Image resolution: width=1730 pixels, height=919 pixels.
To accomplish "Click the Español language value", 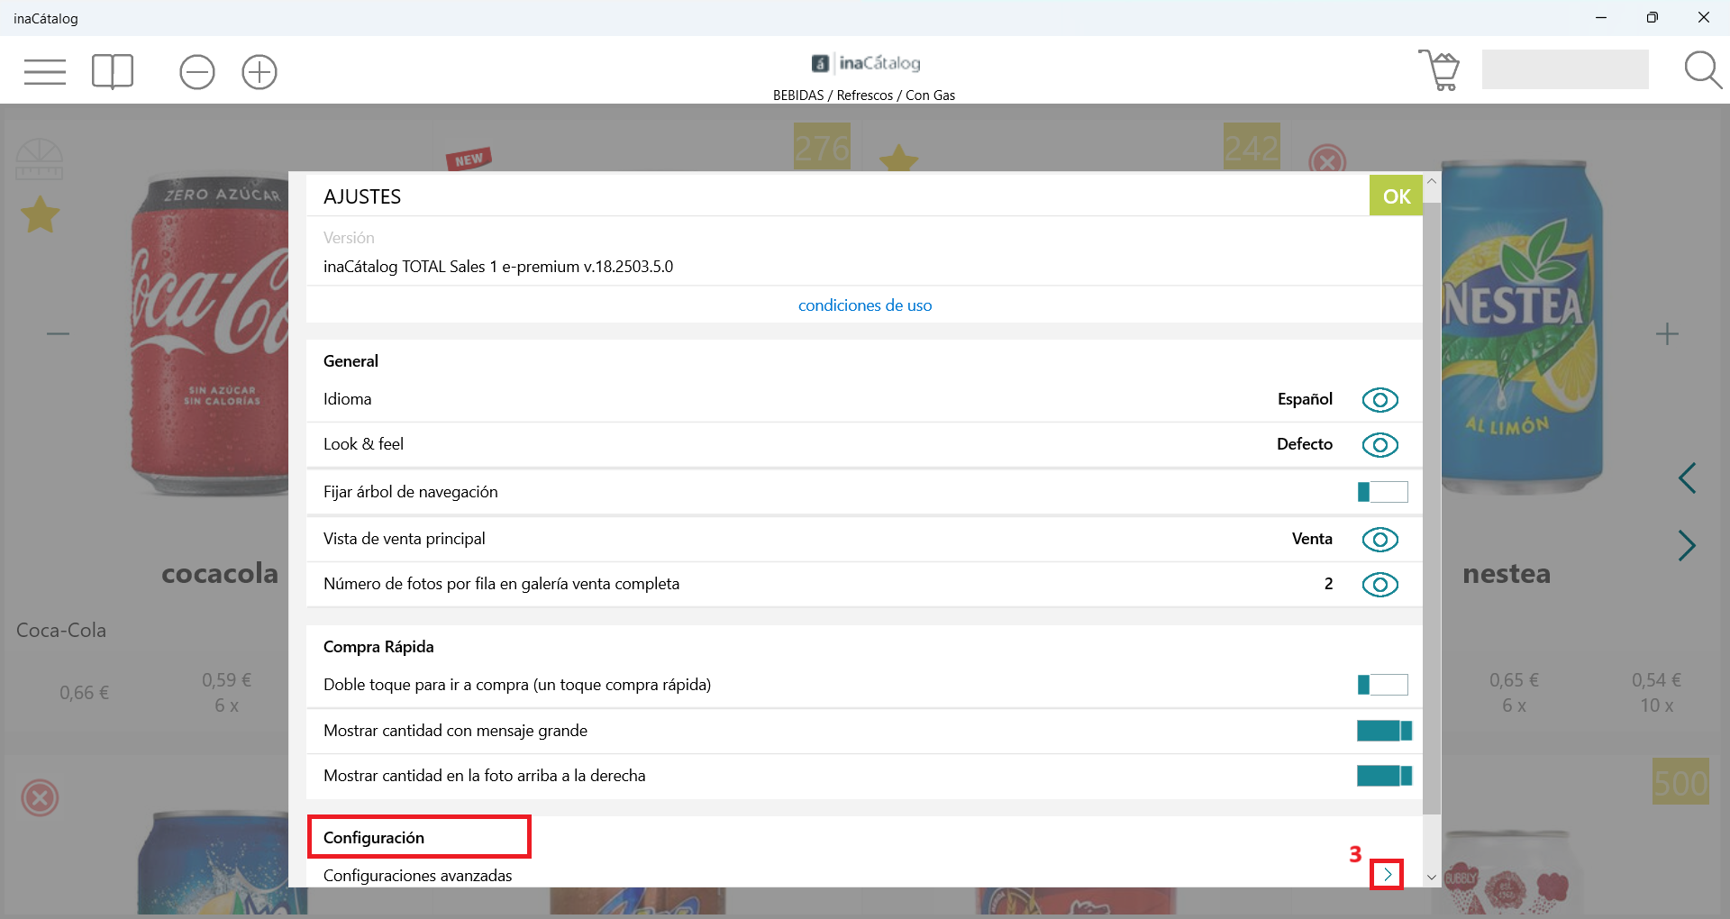I will click(x=1305, y=399).
